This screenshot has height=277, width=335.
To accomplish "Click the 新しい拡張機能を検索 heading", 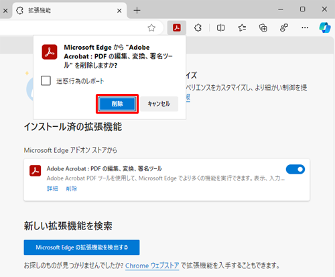I will 68,226.
